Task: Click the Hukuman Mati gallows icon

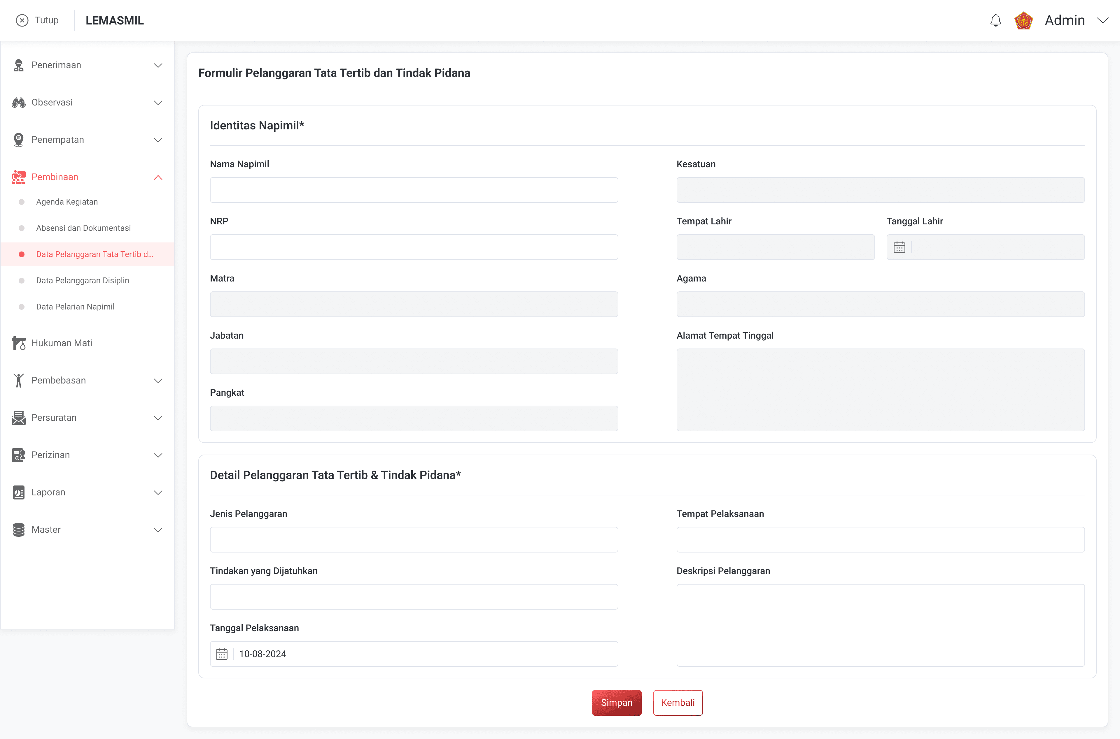Action: click(18, 343)
